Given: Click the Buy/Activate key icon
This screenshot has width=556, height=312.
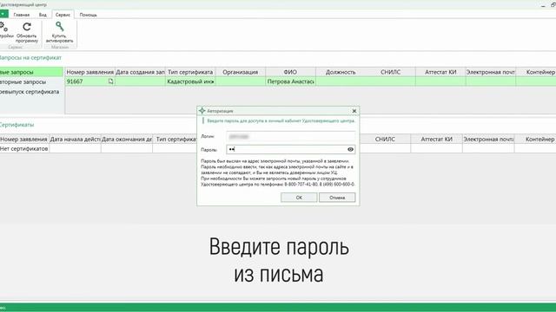Looking at the screenshot, I should pos(59,26).
